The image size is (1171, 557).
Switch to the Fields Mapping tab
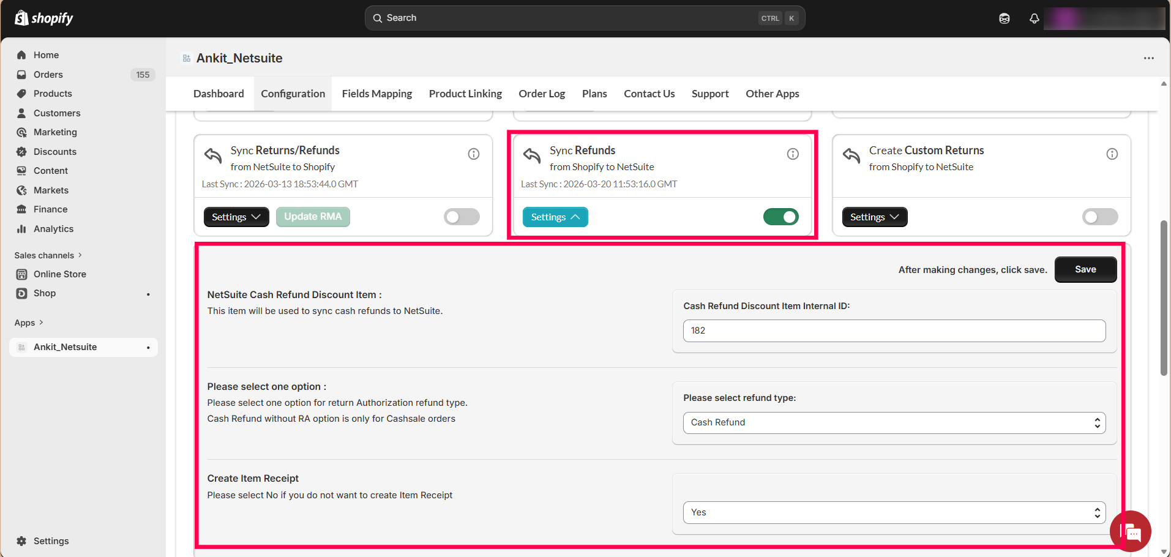376,94
